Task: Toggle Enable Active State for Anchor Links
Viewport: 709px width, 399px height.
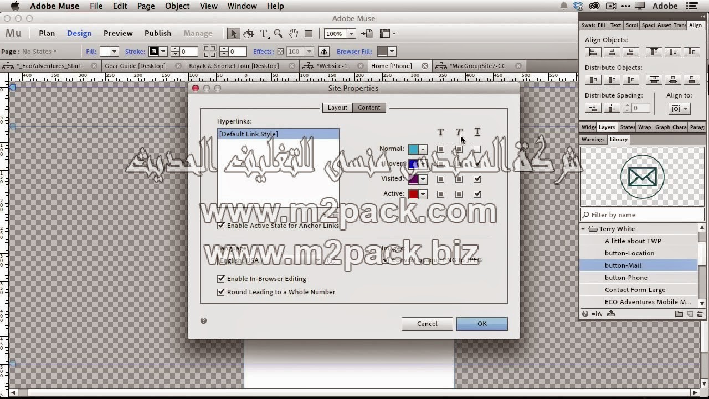Action: [x=221, y=226]
